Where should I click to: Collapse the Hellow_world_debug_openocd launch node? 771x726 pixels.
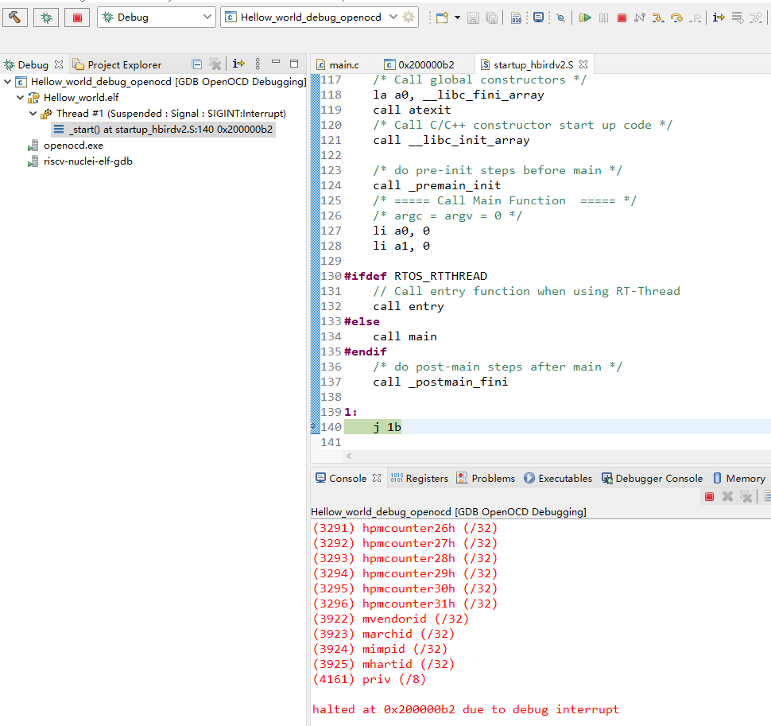pyautogui.click(x=8, y=82)
